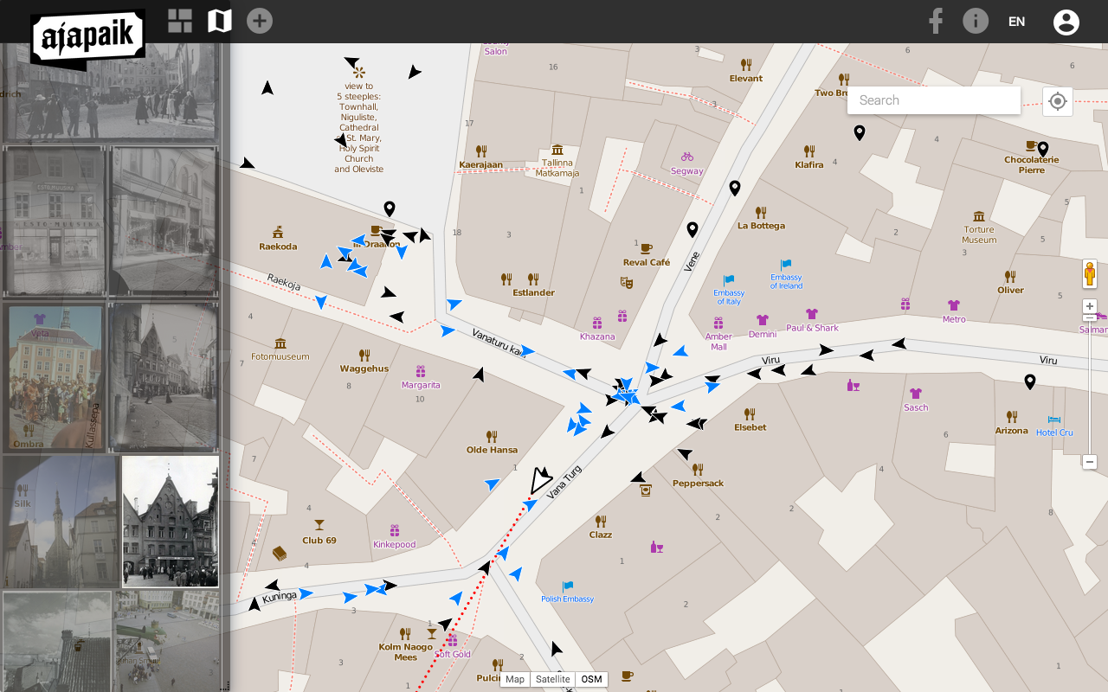Viewport: 1108px width, 692px height.
Task: Click the Raekoda town hall icon
Action: point(278,232)
